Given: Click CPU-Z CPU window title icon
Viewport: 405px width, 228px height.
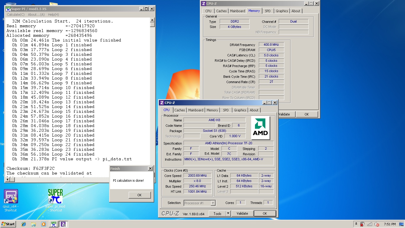Looking at the screenshot, I should pyautogui.click(x=162, y=103).
